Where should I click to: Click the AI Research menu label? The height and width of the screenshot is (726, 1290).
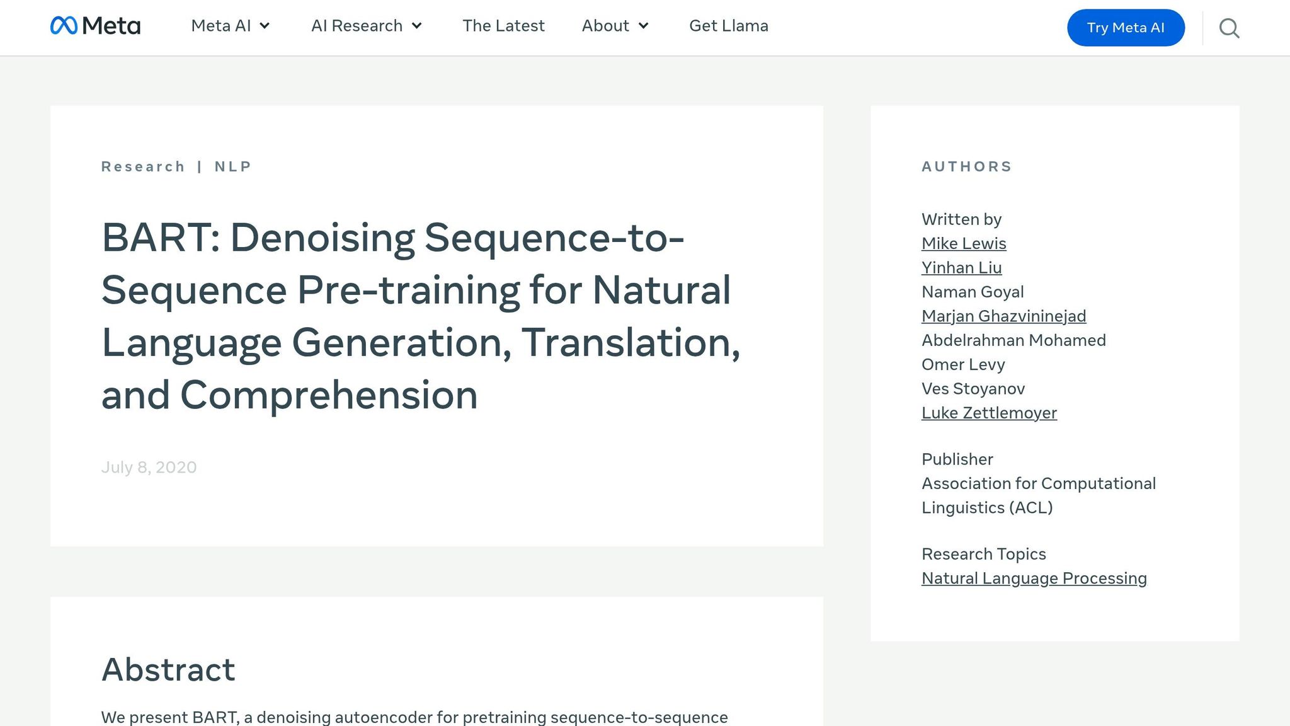[x=357, y=26]
